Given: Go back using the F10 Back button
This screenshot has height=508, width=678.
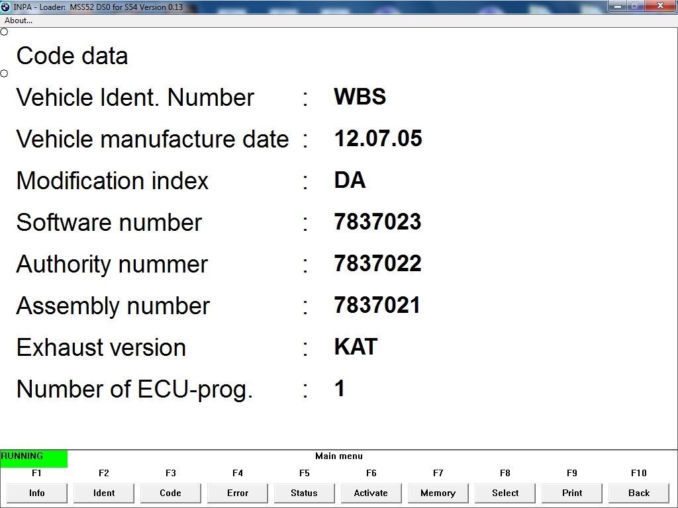Looking at the screenshot, I should click(x=639, y=493).
